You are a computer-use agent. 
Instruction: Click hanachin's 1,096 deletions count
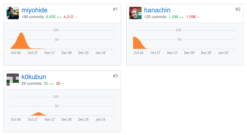tap(193, 17)
